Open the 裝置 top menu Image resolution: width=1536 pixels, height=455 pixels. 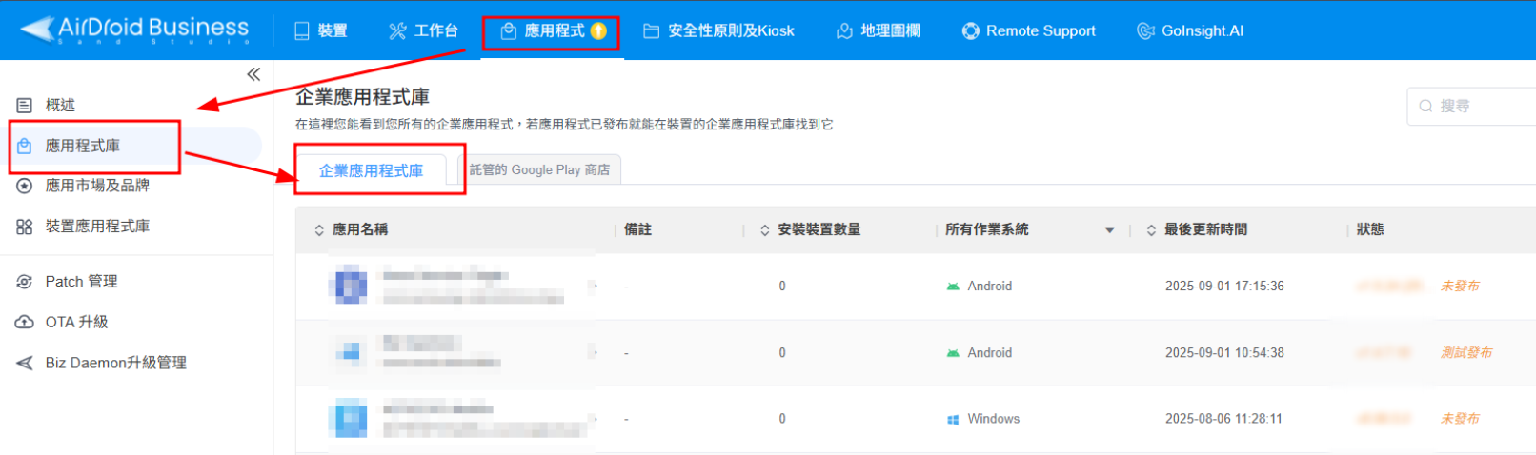click(320, 30)
